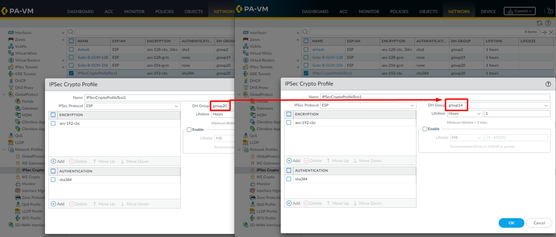This screenshot has width=556, height=237.
Task: Open IPSec Protocol dropdown in left dialog
Action: (176, 106)
